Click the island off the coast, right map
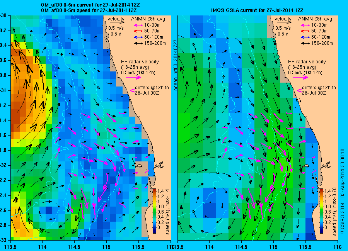Viewport: 348px width, 251px height. 305,166
